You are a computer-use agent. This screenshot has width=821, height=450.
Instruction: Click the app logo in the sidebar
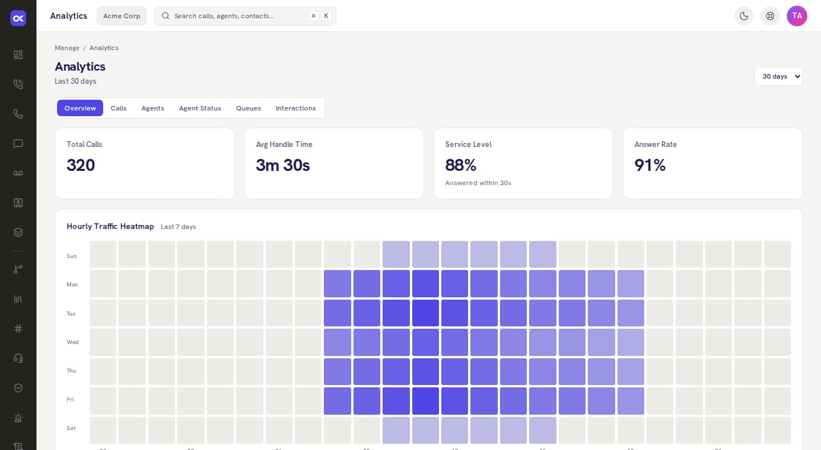18,18
